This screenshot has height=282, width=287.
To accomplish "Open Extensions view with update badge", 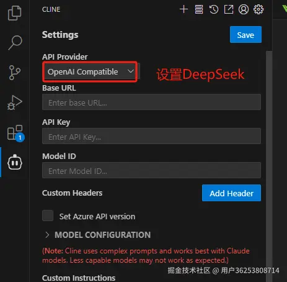I will point(15,133).
